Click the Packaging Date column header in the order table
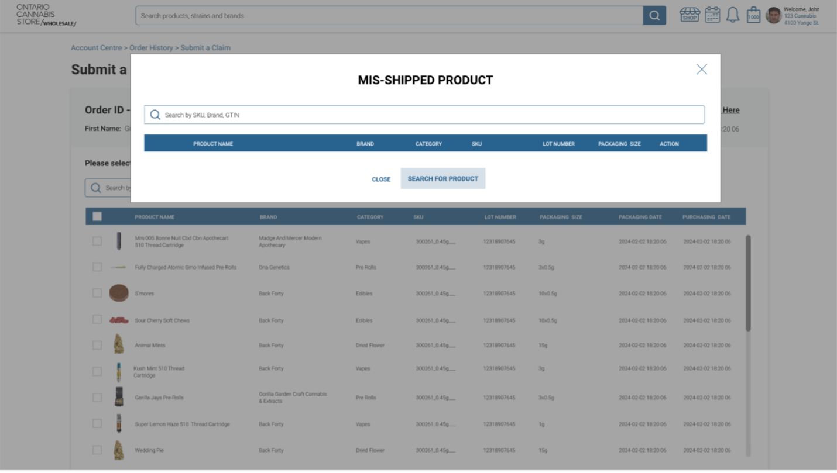This screenshot has height=473, width=837. [640, 217]
